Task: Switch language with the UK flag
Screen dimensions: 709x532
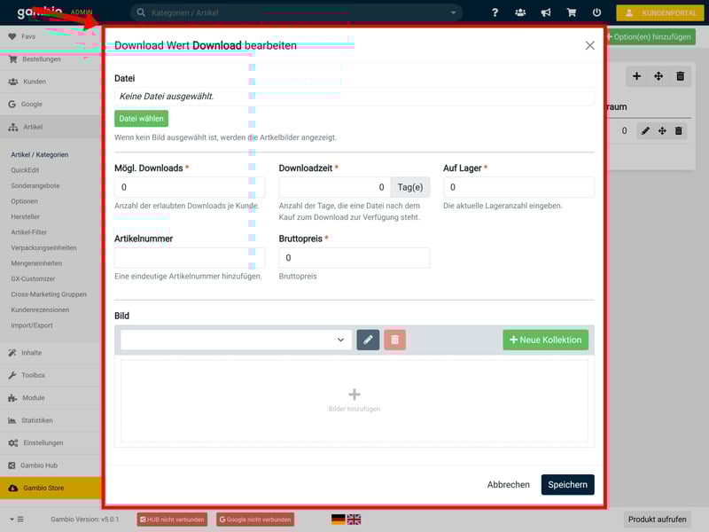Action: pos(354,520)
